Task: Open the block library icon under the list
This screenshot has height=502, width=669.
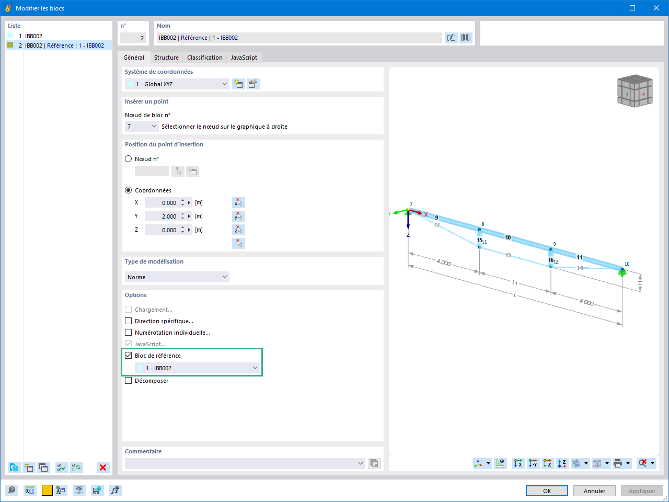Action: pos(14,467)
